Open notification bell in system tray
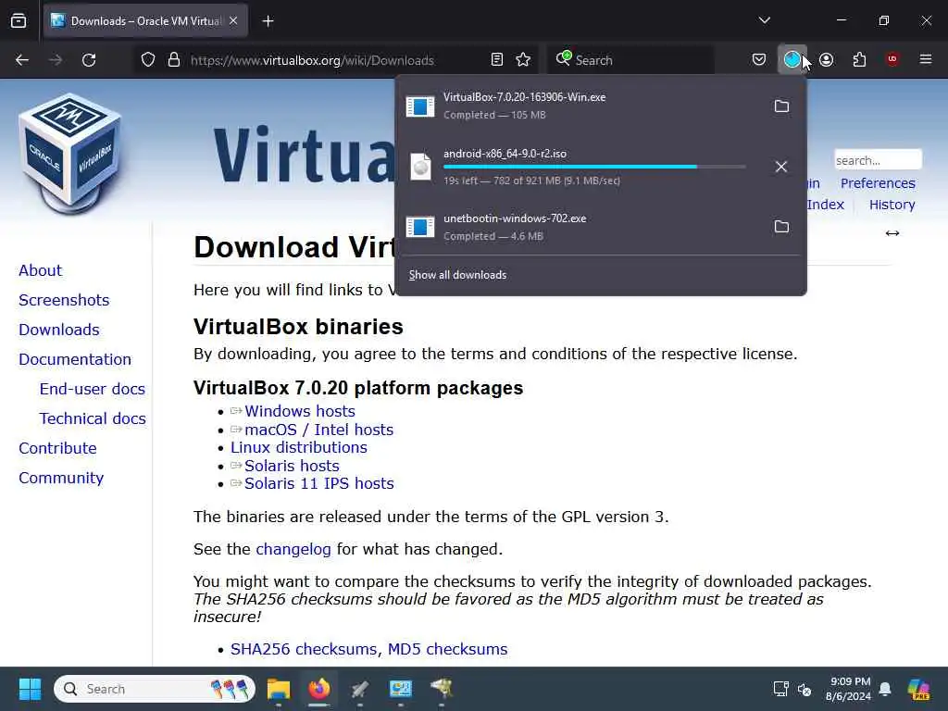 point(885,689)
